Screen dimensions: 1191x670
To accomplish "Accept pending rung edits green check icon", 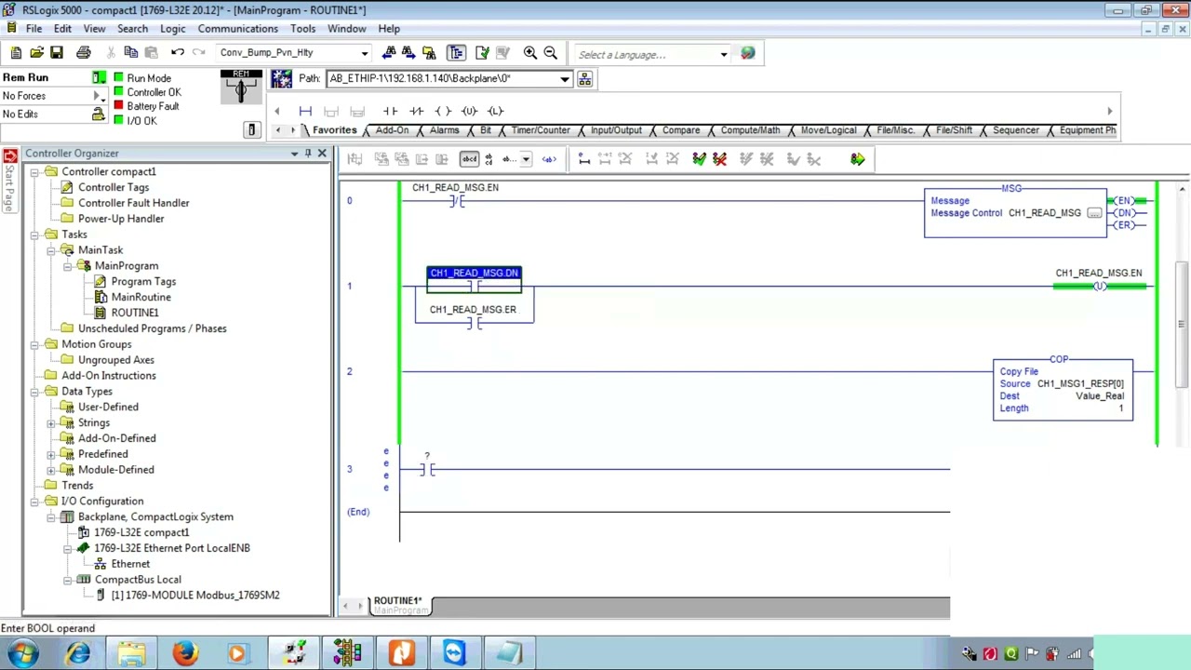I will [x=700, y=159].
